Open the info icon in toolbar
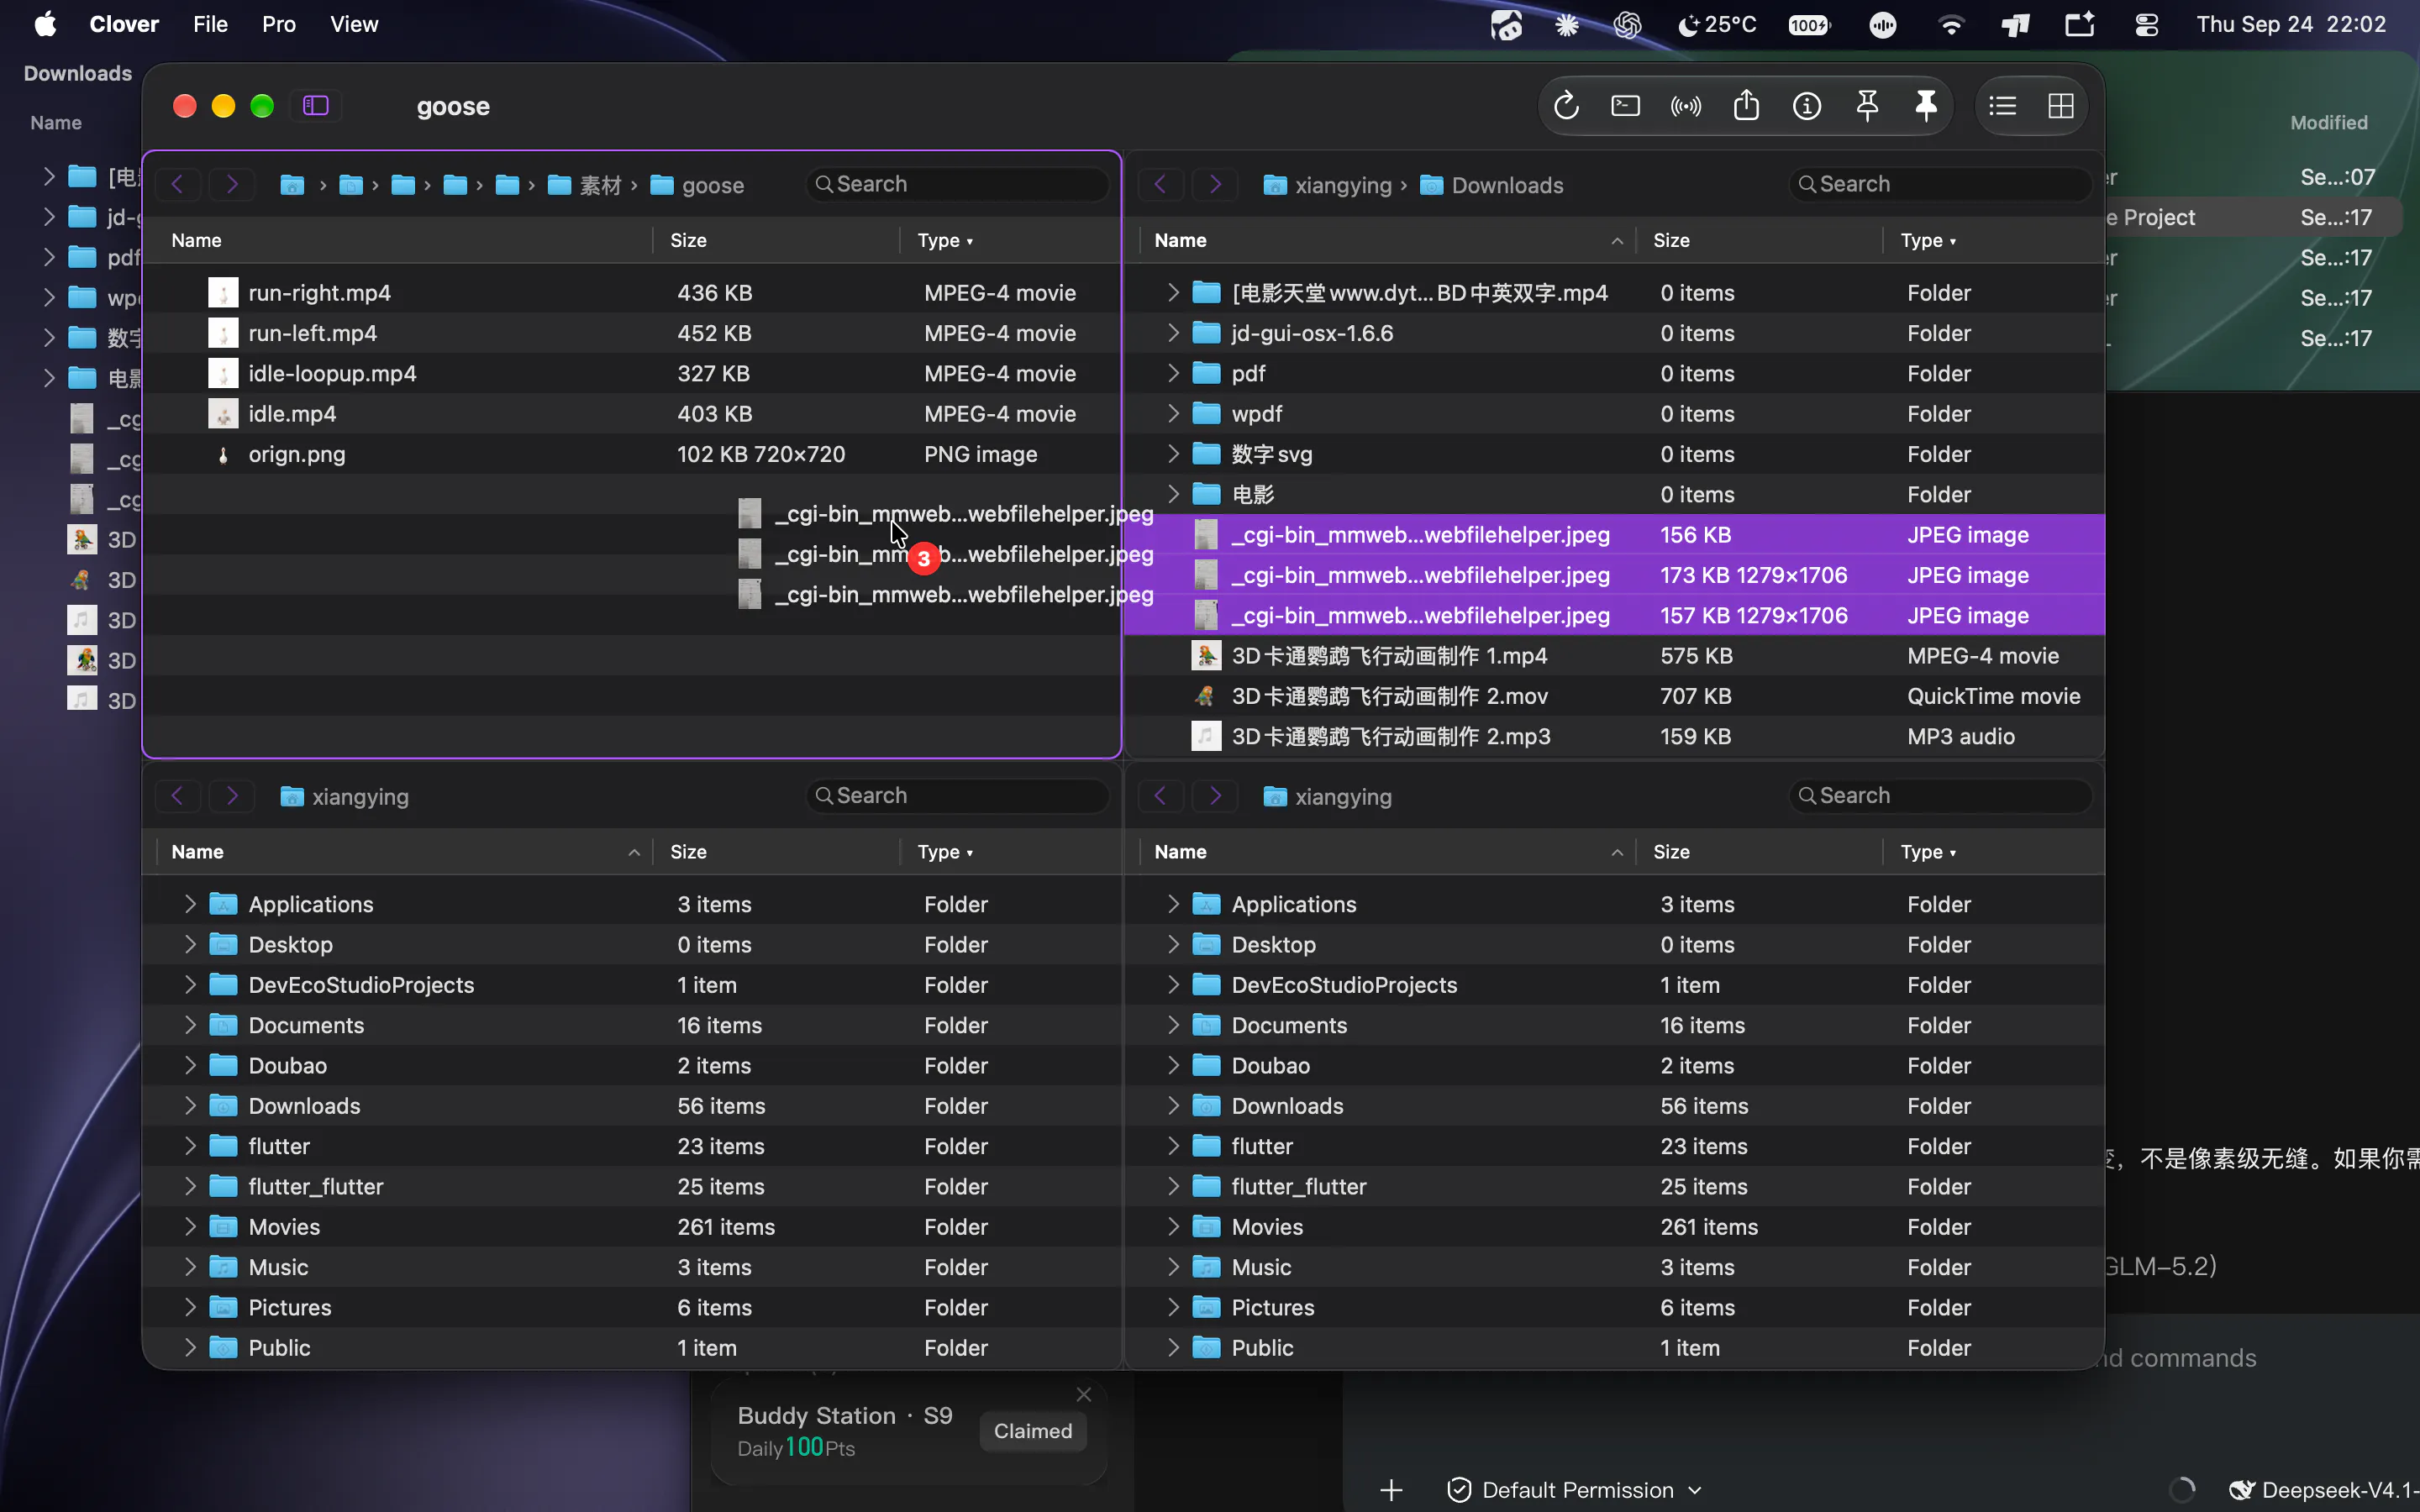2420x1512 pixels. 1807,105
